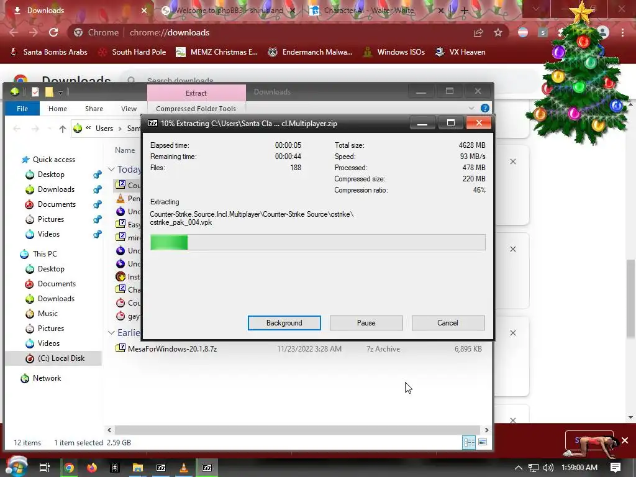636x477 pixels.
Task: Go up one folder level in Explorer
Action: 63,129
